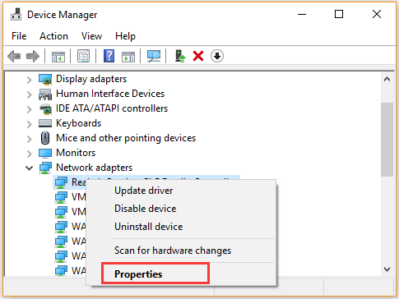Screen dimensions: 399x299
Task: Choose Update driver from context menu
Action: (x=181, y=191)
